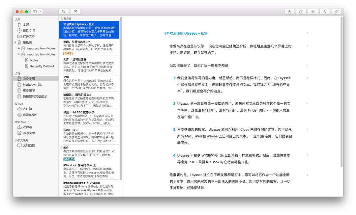Screen dimensions: 356x215
Task: Toggle the sidebar layout view button
Action: [35, 11]
